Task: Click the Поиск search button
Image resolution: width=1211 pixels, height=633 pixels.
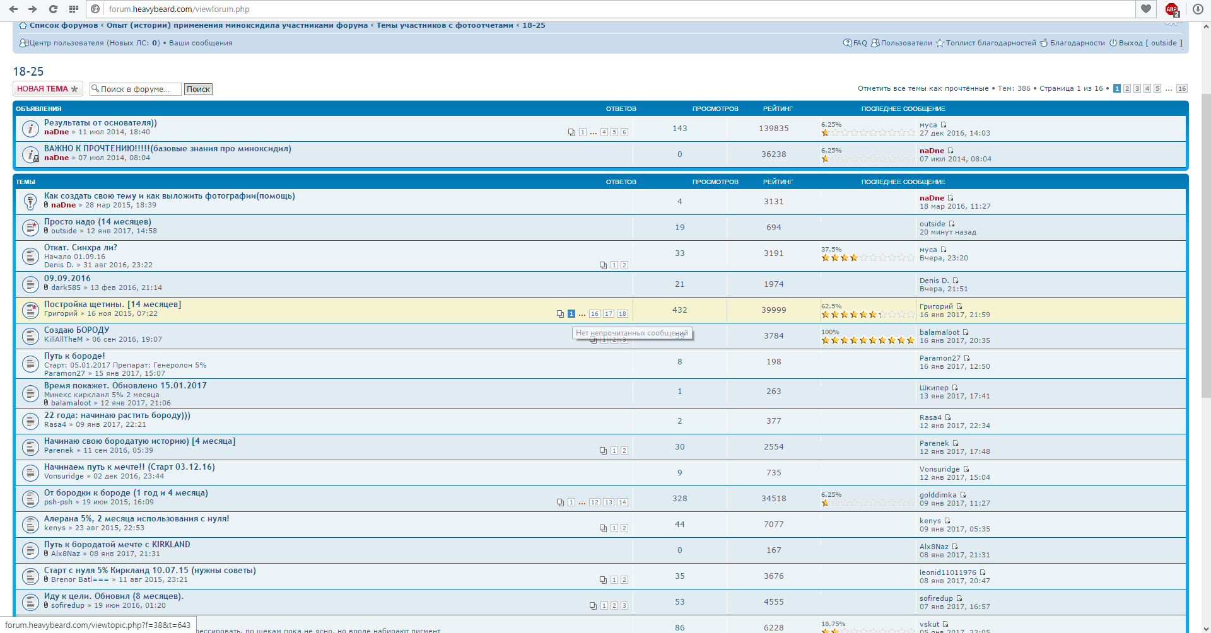Action: [198, 89]
